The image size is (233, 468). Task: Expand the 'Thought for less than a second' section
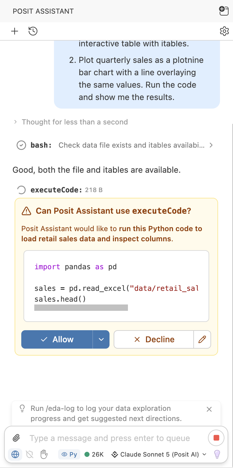[x=70, y=122]
